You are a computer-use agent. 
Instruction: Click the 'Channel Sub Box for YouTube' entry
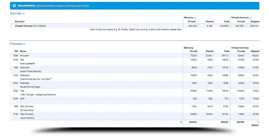pyautogui.click(x=36, y=79)
